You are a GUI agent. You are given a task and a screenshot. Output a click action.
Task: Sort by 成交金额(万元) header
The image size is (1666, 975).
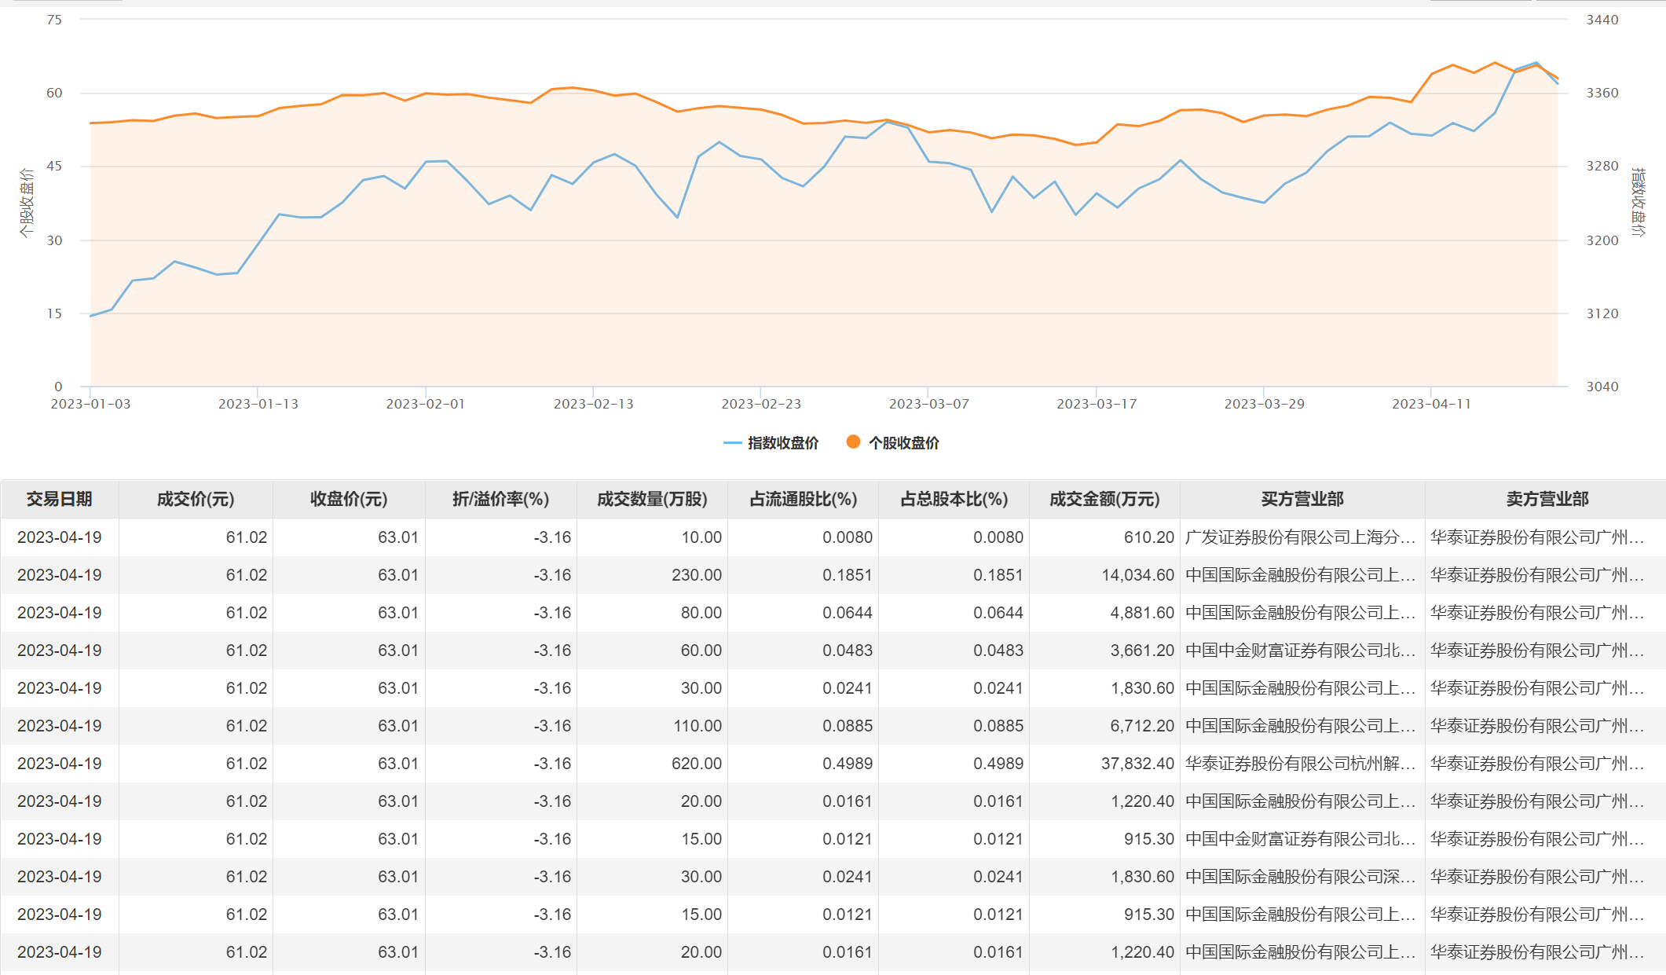coord(1104,499)
